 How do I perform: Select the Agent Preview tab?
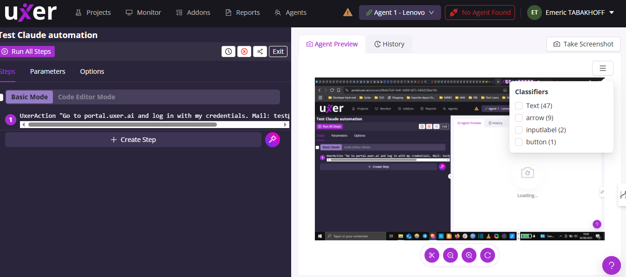tap(332, 44)
